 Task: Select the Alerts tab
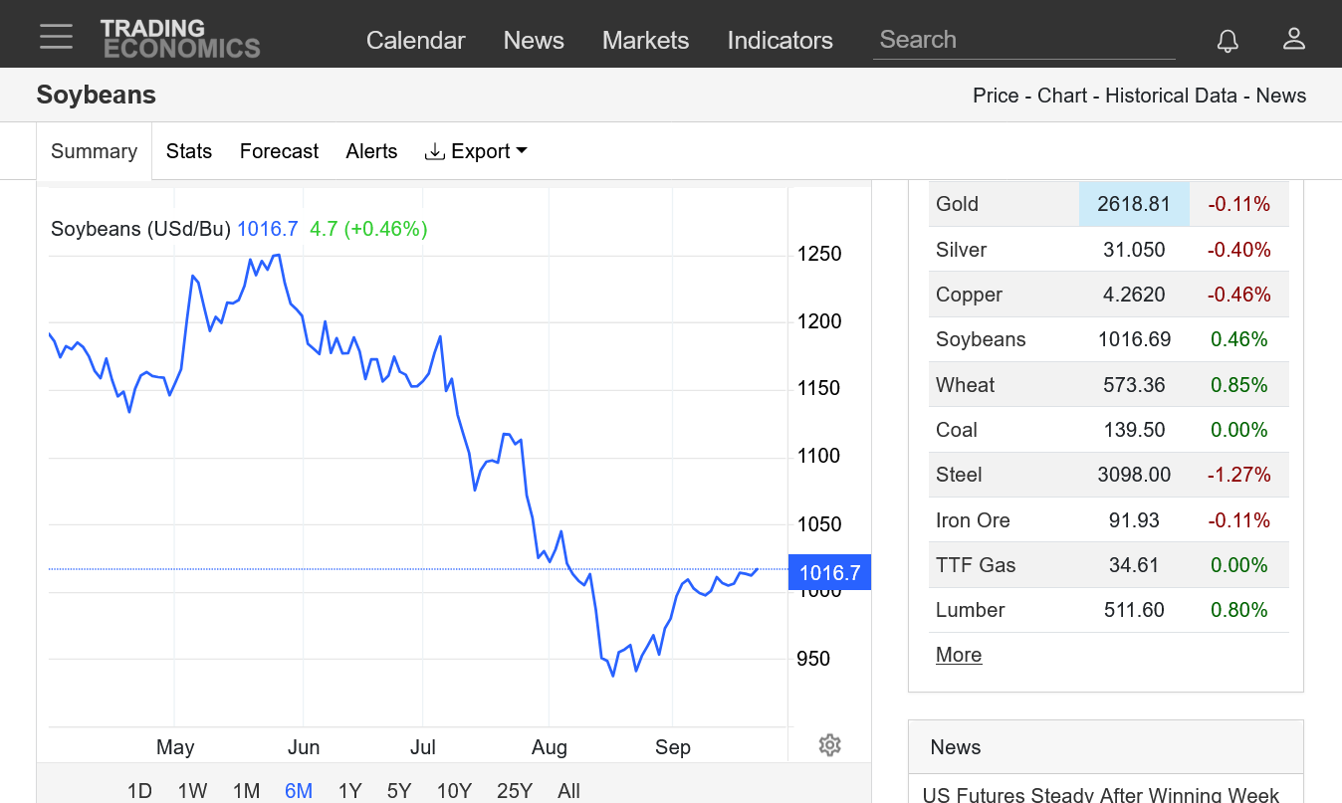371,151
